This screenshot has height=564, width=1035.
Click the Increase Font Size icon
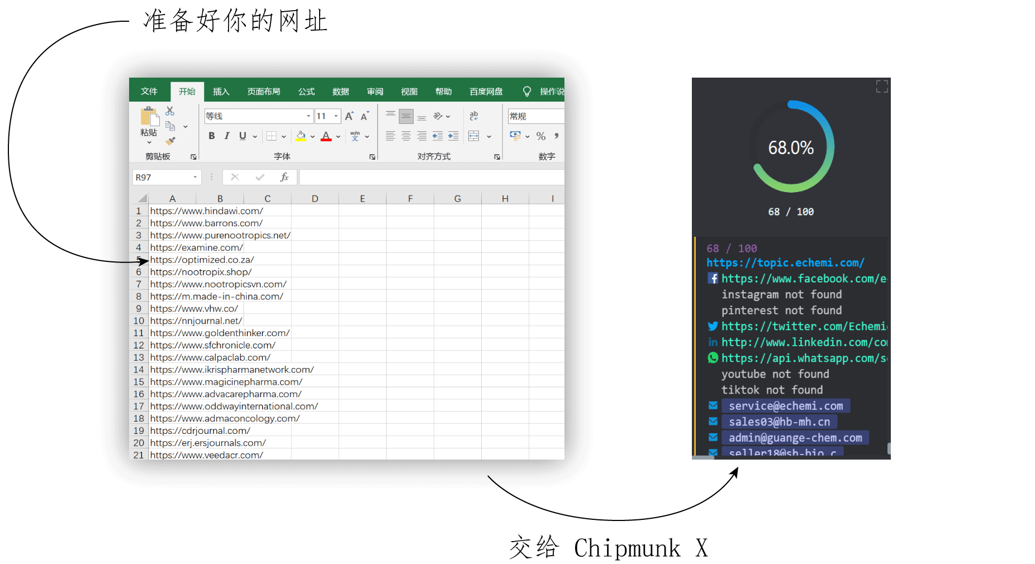(349, 116)
